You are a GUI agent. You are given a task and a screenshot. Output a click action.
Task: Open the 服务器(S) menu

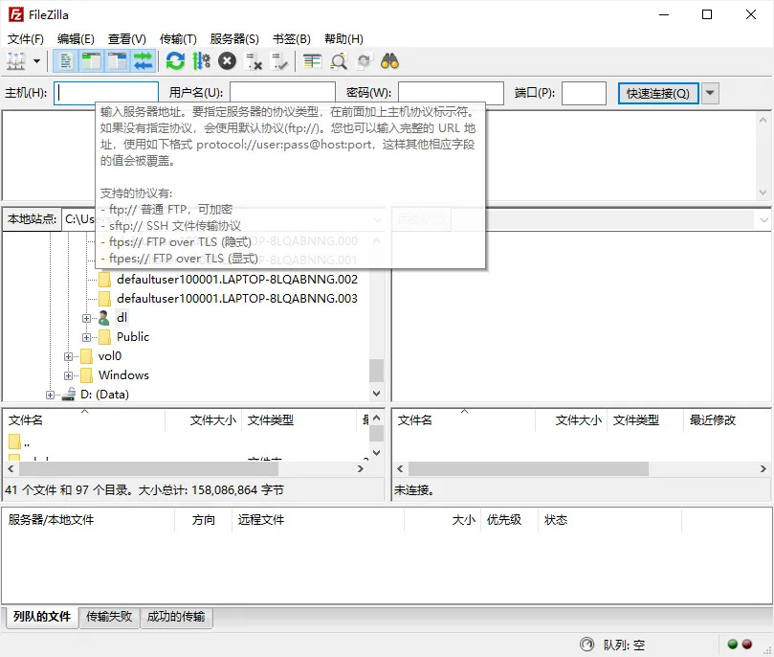(x=234, y=38)
